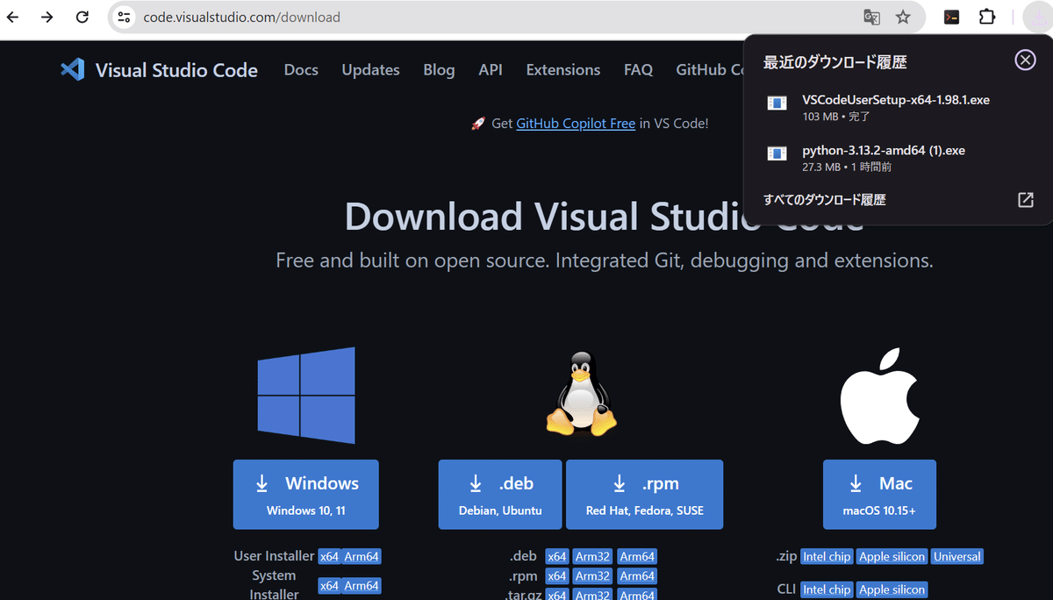Click the Windows logo image
The image size is (1053, 600).
[306, 395]
